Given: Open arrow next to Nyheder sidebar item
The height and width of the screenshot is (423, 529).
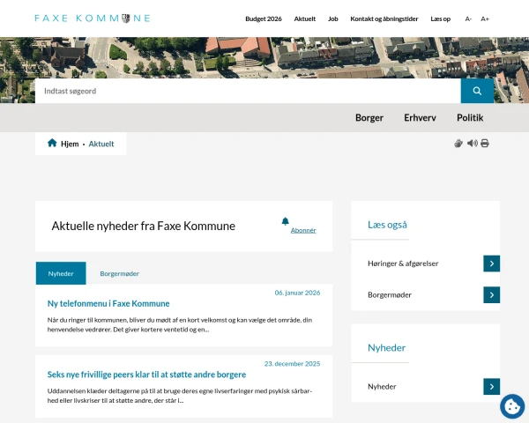Looking at the screenshot, I should [x=491, y=387].
